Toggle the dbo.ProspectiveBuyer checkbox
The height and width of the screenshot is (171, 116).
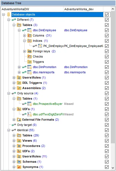click(107, 104)
